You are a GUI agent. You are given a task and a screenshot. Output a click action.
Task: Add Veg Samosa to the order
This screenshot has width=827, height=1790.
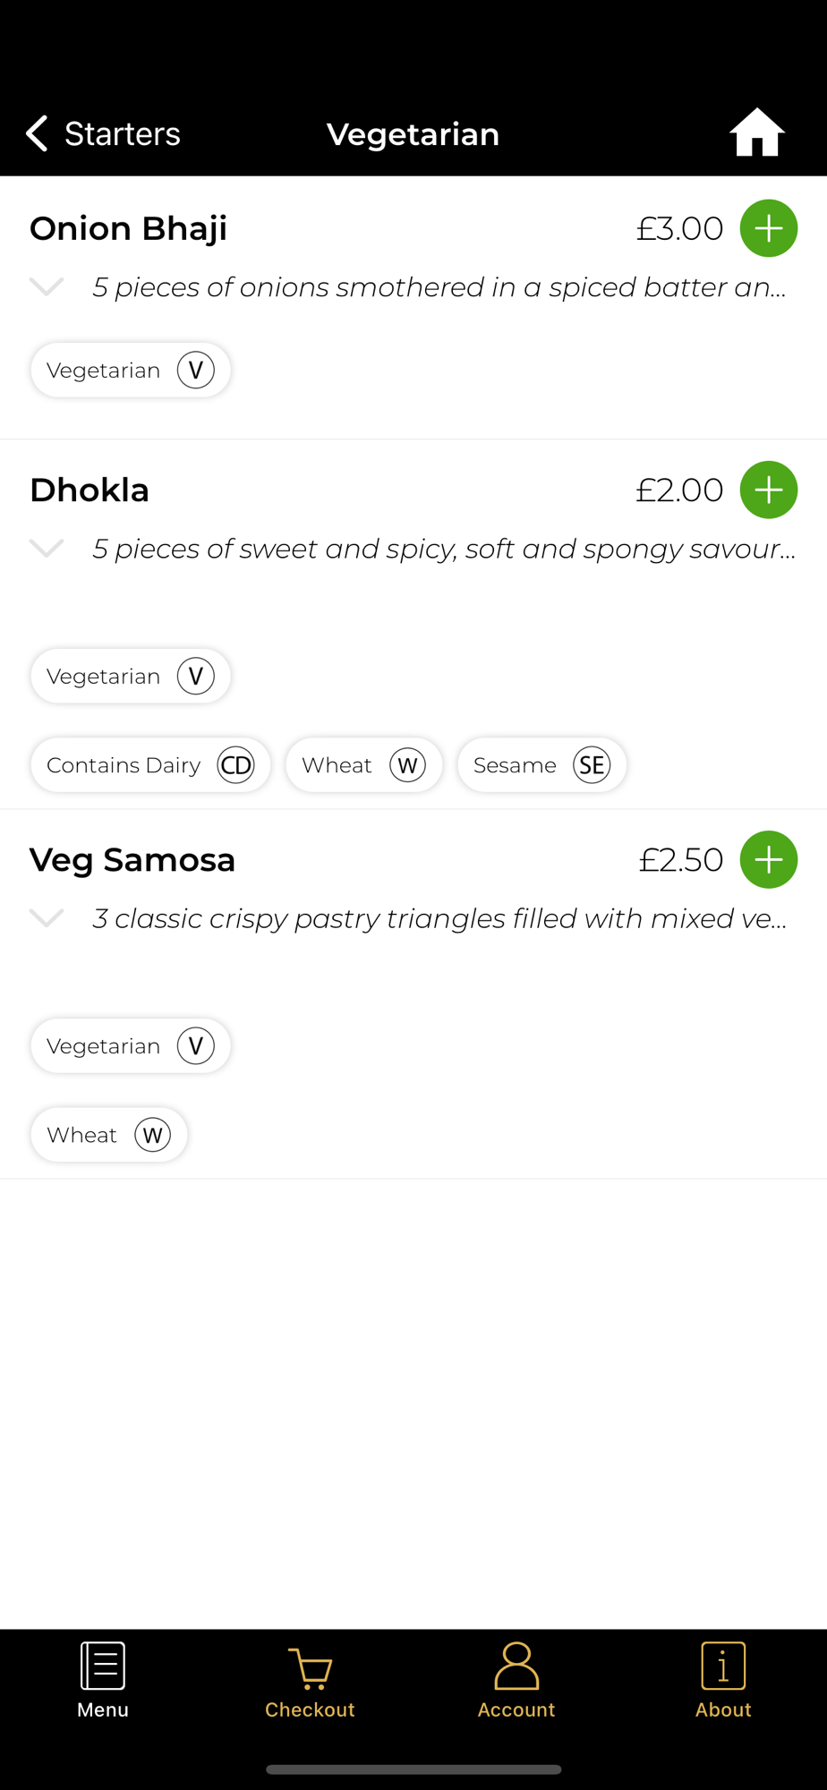(768, 859)
